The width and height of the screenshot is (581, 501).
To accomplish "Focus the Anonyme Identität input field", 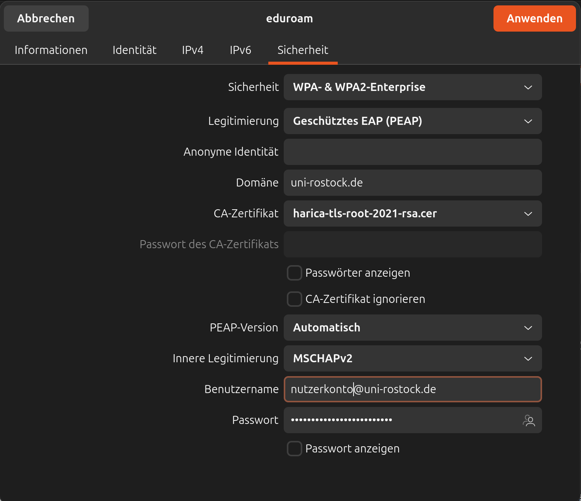I will [x=413, y=152].
